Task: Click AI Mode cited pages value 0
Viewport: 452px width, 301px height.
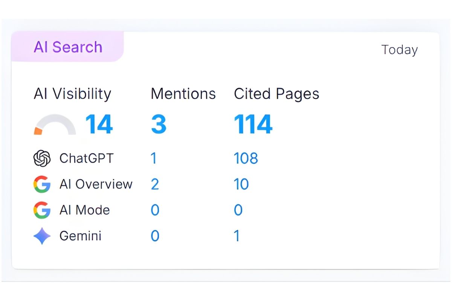Action: [x=238, y=210]
